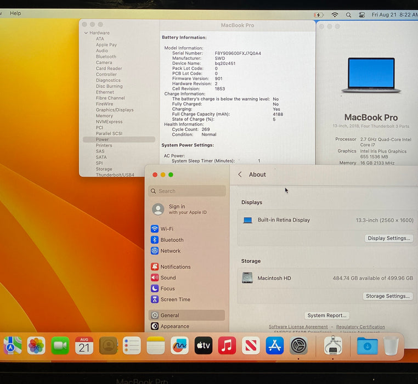Open Appearance in Settings sidebar
418x384 pixels.
pos(170,326)
